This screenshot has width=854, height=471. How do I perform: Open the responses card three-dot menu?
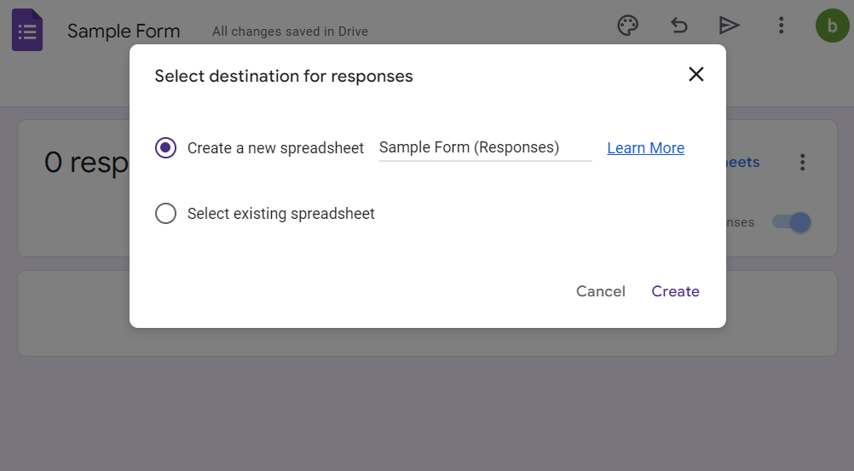802,163
